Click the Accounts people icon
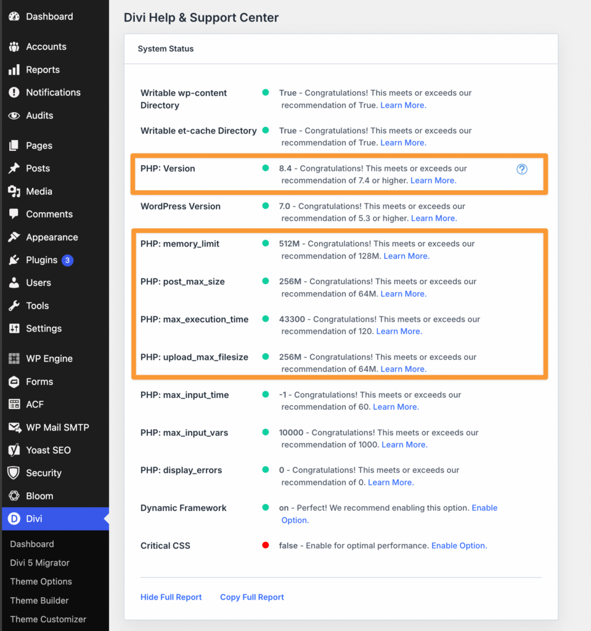The image size is (591, 631). [14, 47]
